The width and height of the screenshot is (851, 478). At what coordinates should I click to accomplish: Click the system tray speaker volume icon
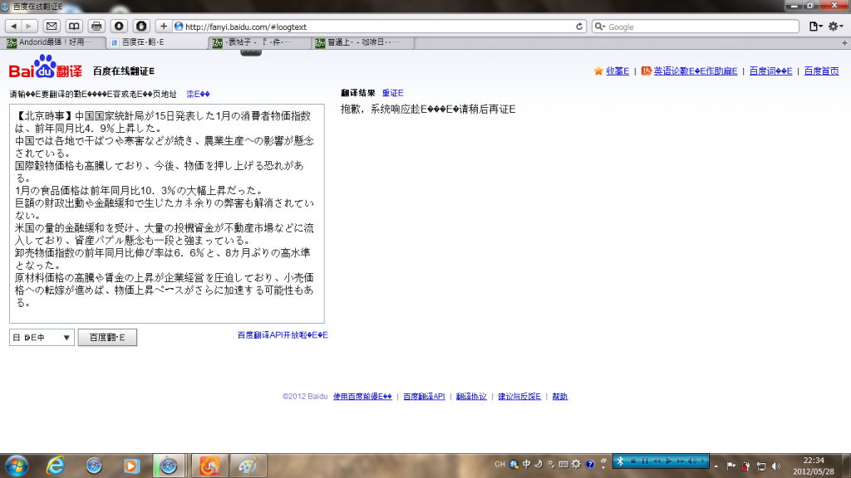point(776,466)
